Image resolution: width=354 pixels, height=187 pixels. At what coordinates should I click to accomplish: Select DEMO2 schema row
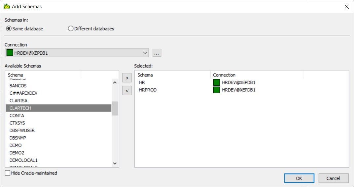58,153
